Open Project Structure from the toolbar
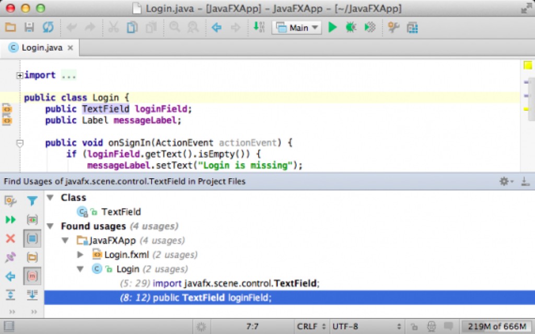This screenshot has width=535, height=334. point(413,28)
